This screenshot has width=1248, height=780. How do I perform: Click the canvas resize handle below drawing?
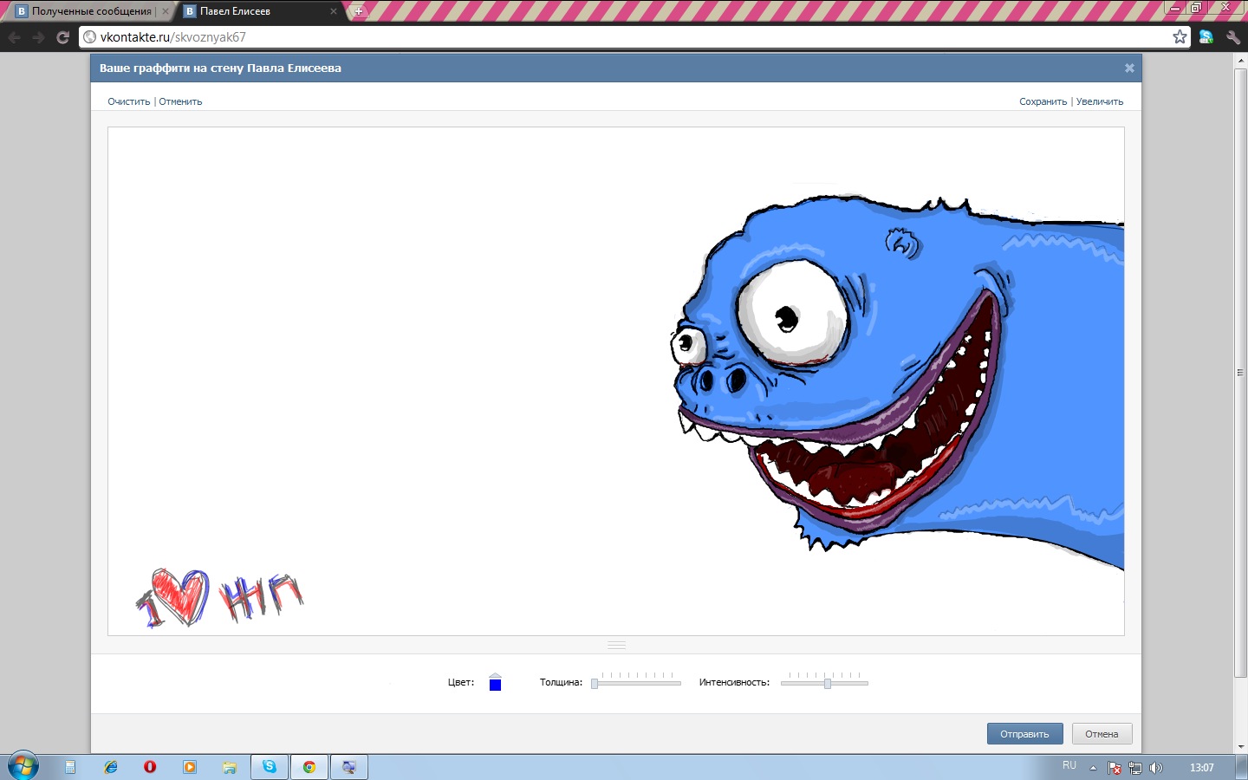click(616, 645)
